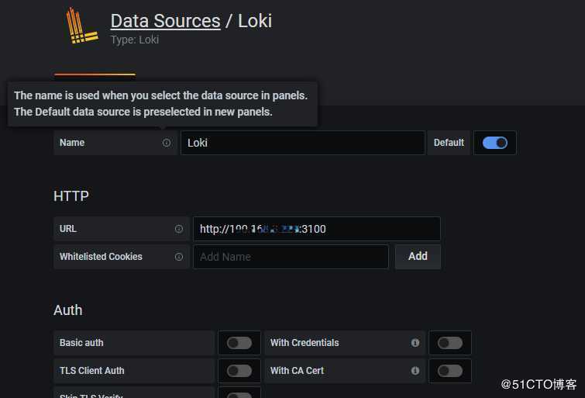585x398 pixels.
Task: Enable the Basic auth toggle
Action: pos(239,343)
